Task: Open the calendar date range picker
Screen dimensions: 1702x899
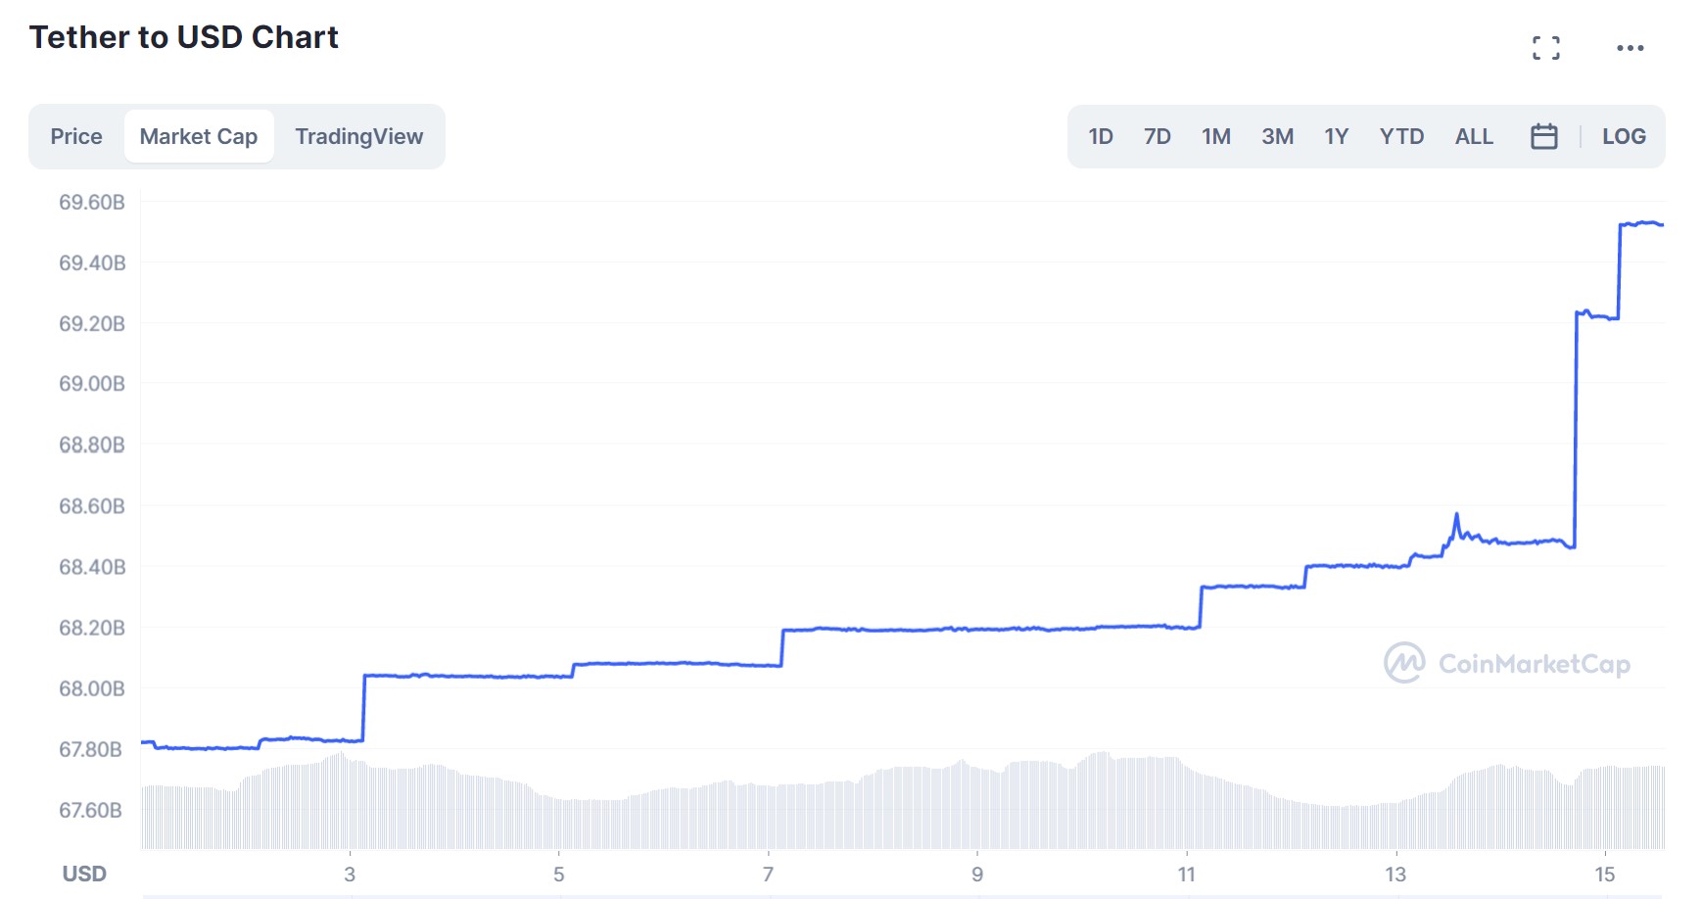Action: tap(1544, 136)
